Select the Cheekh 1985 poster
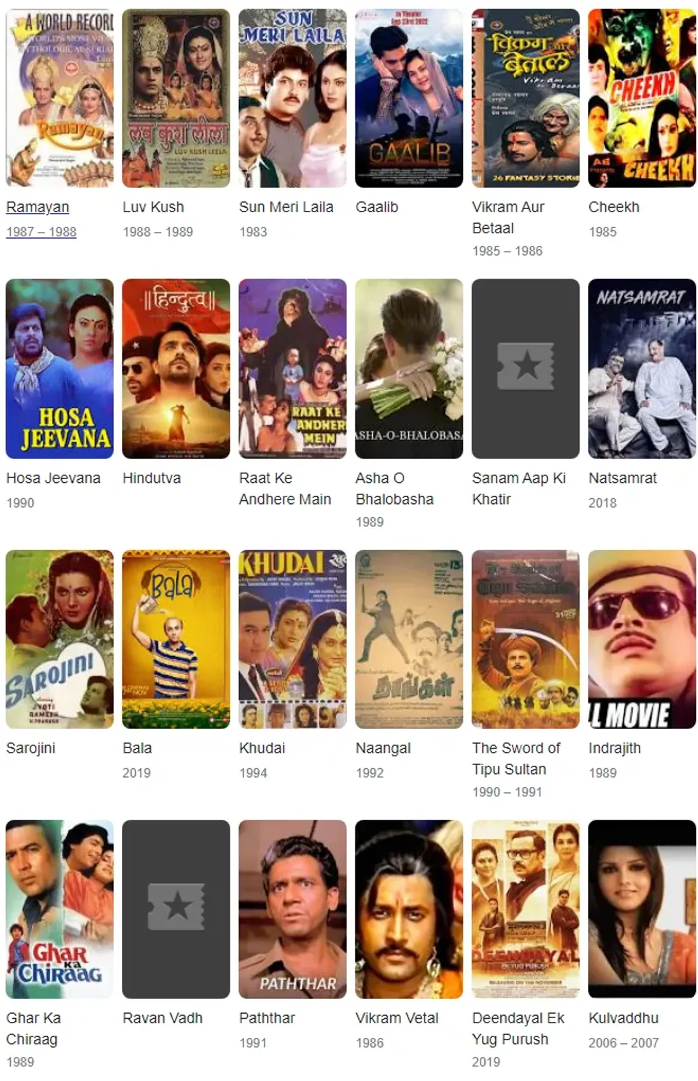698x1081 pixels. point(642,98)
